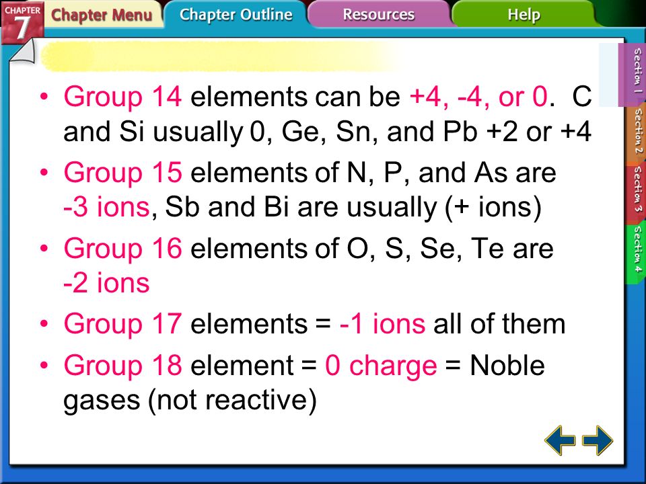Jump to Section 3 side tab
646x484 pixels.
pos(637,193)
